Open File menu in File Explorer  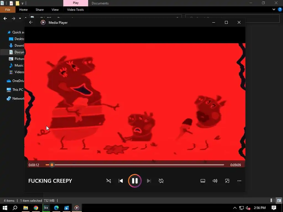(8, 10)
